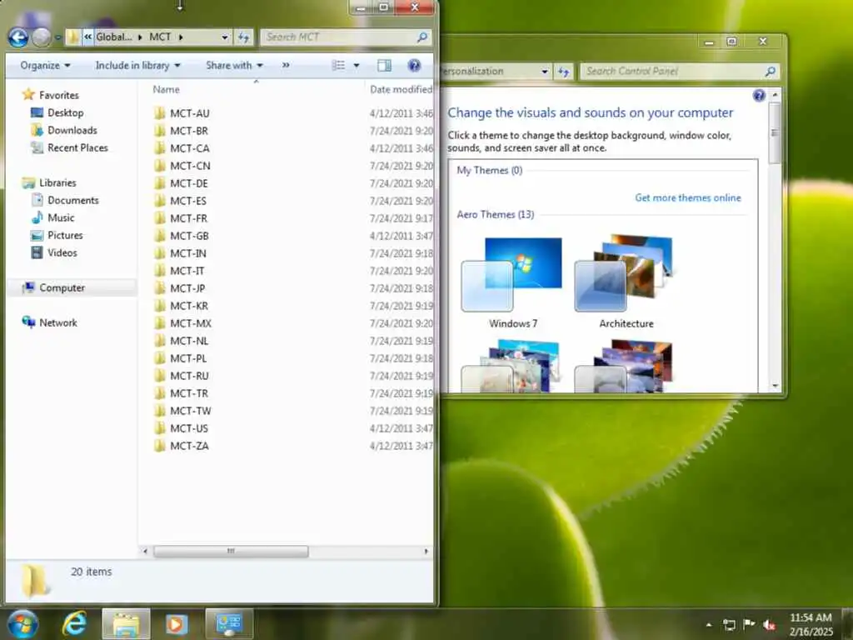Image resolution: width=853 pixels, height=640 pixels.
Task: Select the MCT-ES folder icon
Action: (159, 201)
